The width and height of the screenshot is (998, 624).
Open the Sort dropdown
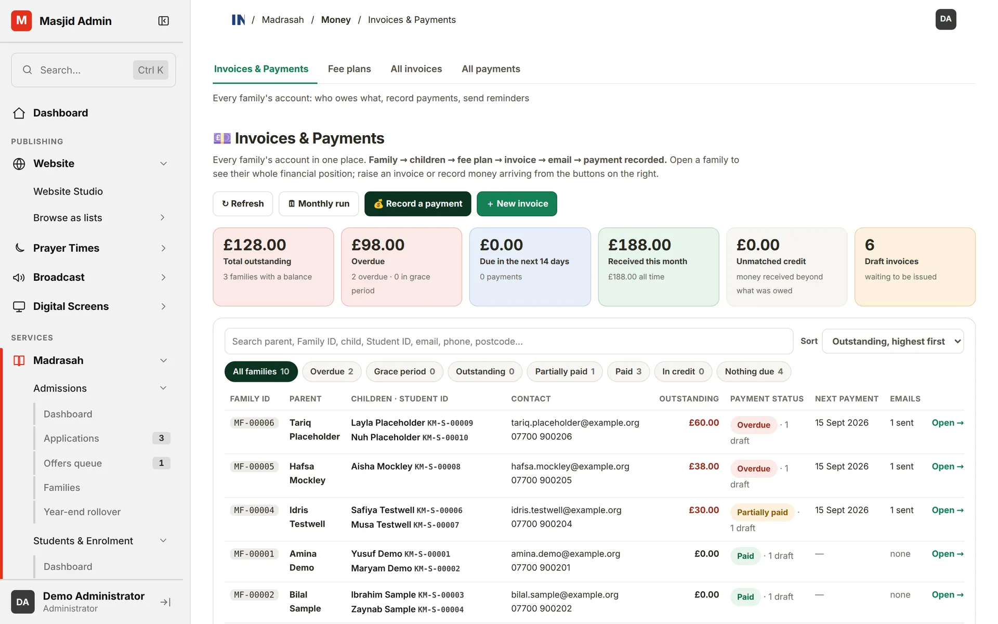click(892, 341)
